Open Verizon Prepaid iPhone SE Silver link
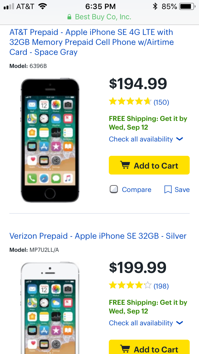 [x=98, y=236]
